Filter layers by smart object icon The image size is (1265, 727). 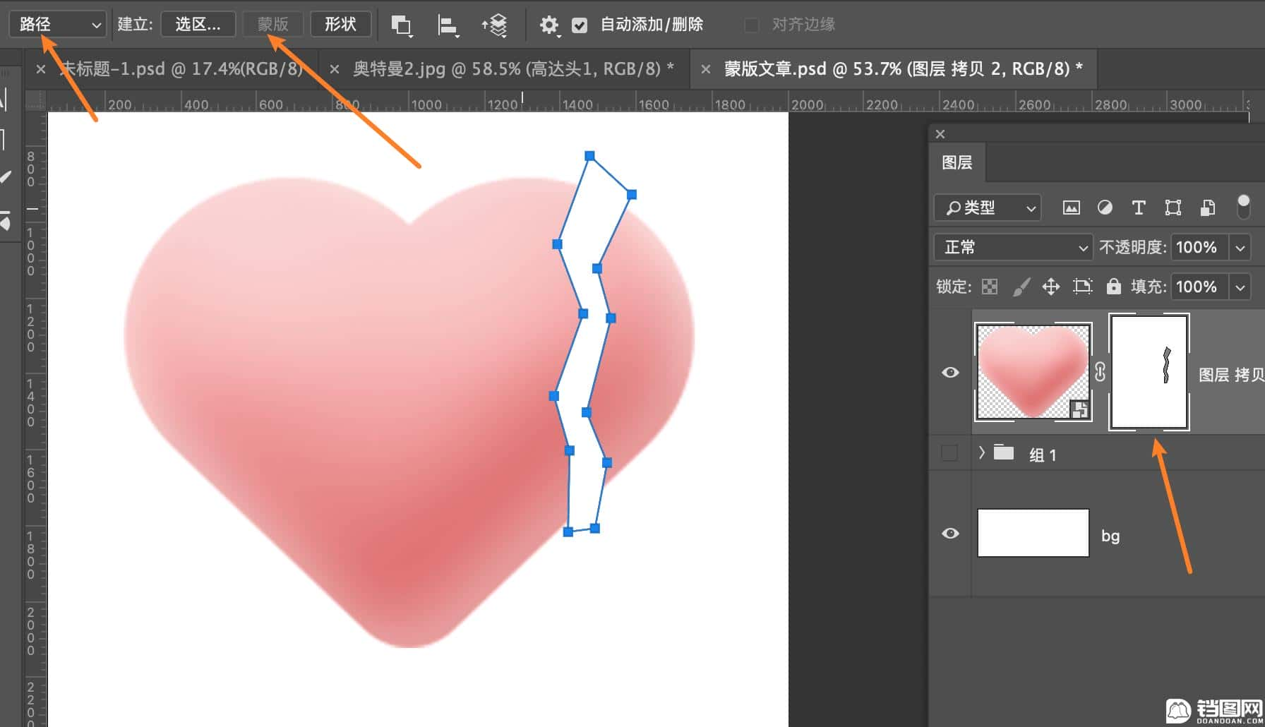[x=1208, y=208]
